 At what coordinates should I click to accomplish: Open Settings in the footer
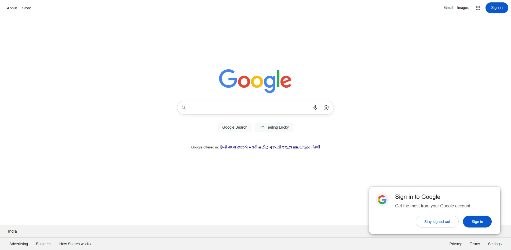click(x=495, y=244)
